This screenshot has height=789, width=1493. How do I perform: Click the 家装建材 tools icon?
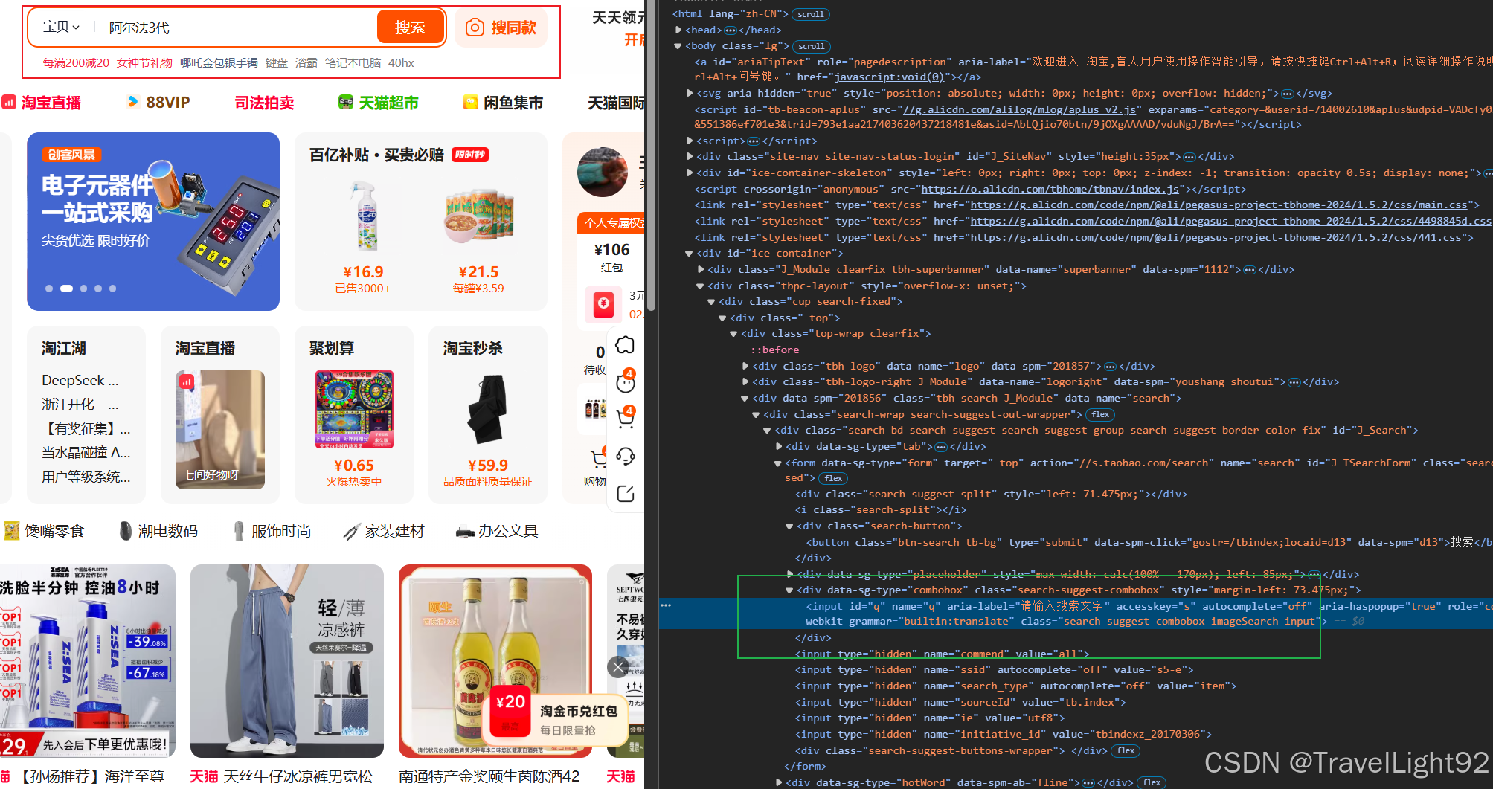coord(352,531)
